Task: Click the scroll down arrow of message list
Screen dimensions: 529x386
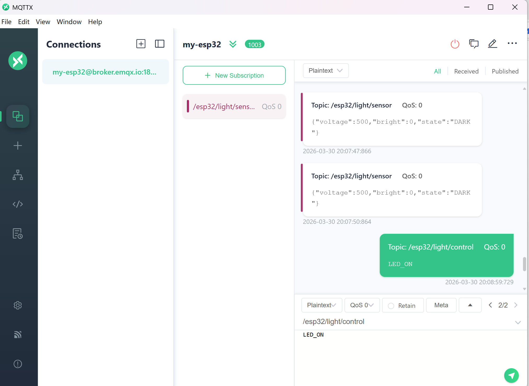Action: (x=524, y=289)
